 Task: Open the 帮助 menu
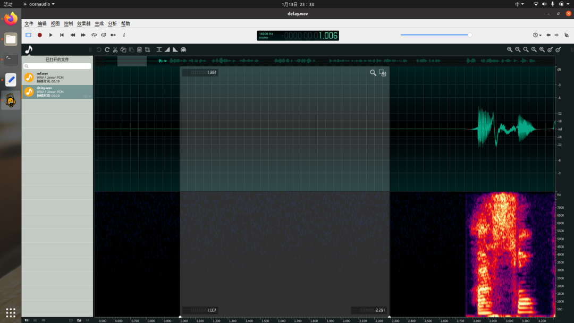click(125, 24)
